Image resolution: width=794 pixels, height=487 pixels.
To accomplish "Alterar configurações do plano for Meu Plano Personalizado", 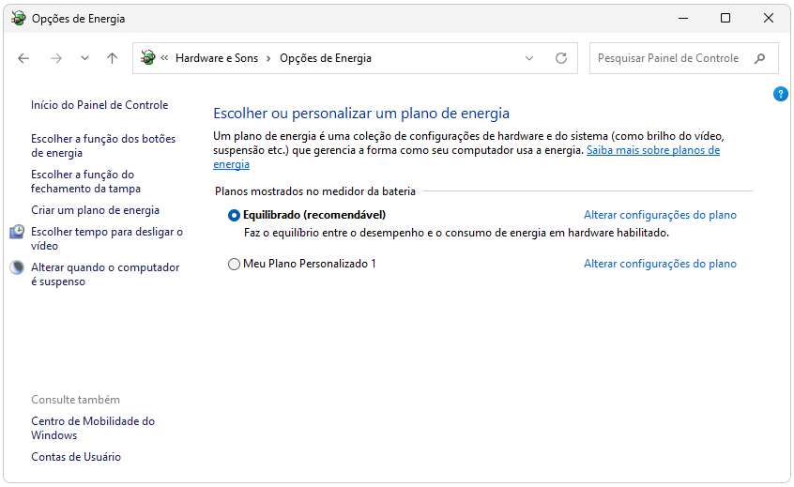I will tap(660, 264).
